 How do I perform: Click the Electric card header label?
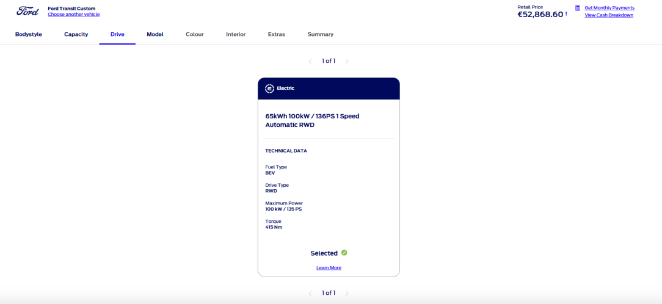click(x=285, y=89)
